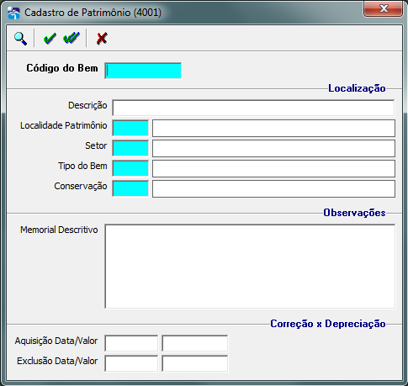
Task: Click the application icon in title bar
Action: (13, 13)
